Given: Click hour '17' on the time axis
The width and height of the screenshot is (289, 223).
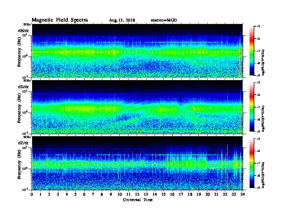Looking at the screenshot, I should (x=181, y=194).
